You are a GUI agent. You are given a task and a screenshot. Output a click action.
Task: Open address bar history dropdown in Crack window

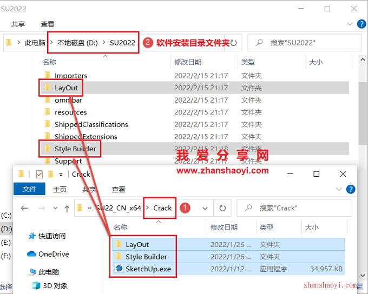pyautogui.click(x=205, y=208)
